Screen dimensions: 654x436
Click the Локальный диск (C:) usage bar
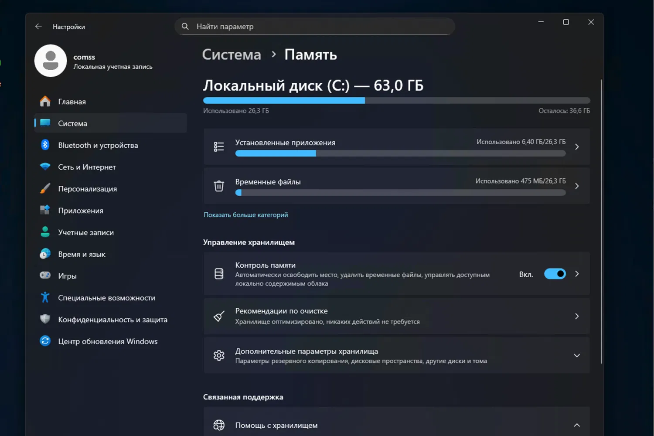397,101
